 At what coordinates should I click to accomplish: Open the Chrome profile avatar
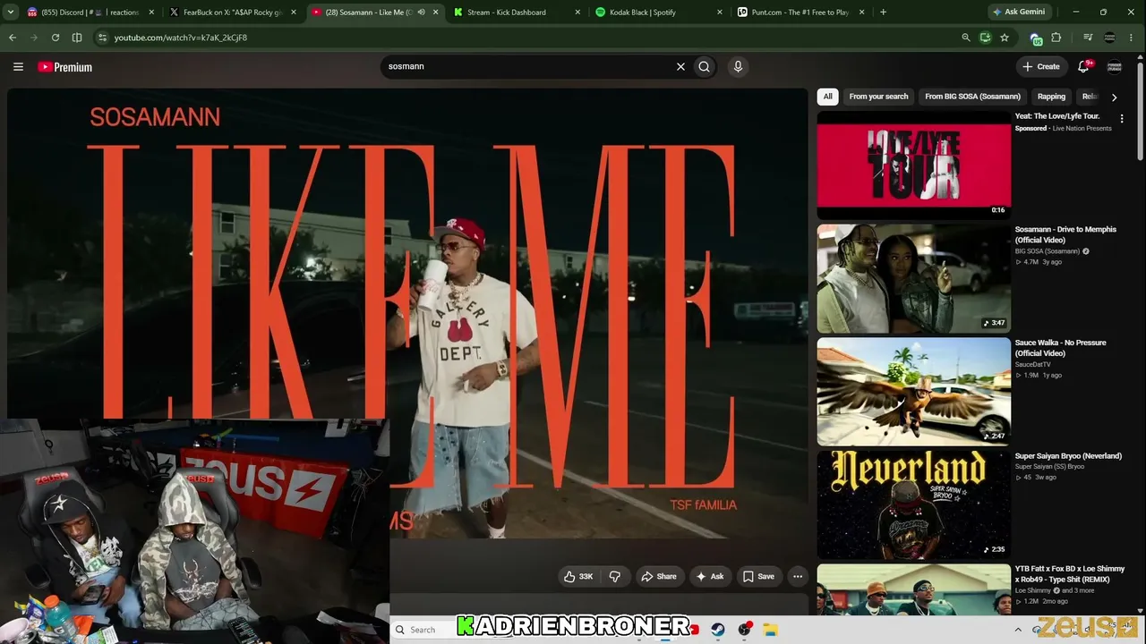point(1110,38)
